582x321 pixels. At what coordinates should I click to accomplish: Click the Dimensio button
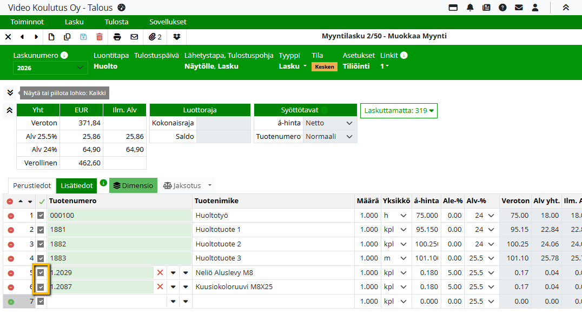click(x=133, y=186)
